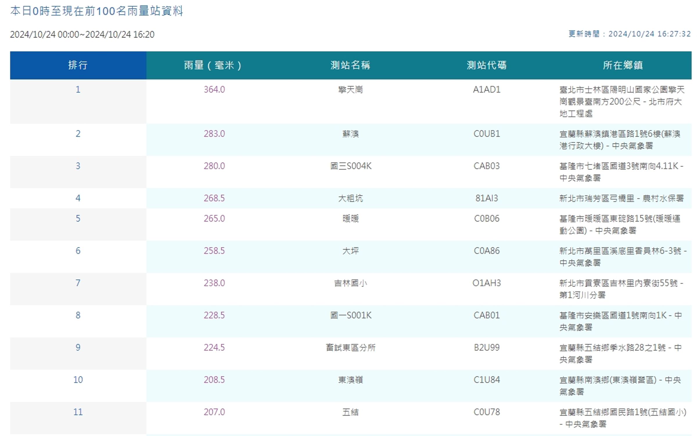The image size is (697, 436).
Task: Click station name 暖暖
Action: click(x=351, y=218)
